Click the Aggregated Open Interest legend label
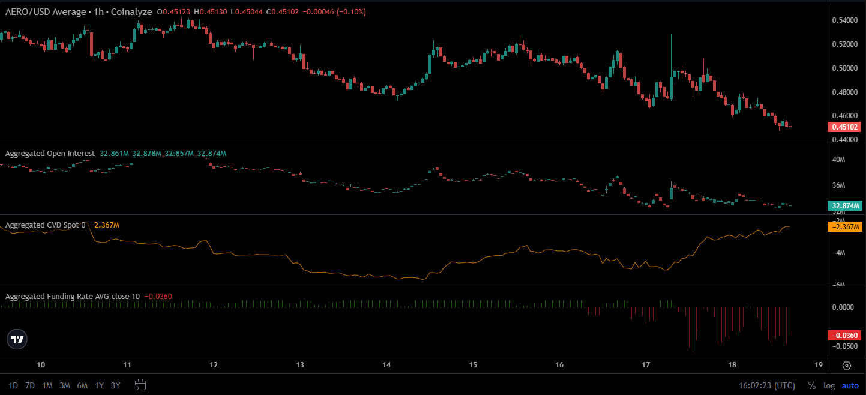Screen dimensions: 866x395 coord(50,154)
